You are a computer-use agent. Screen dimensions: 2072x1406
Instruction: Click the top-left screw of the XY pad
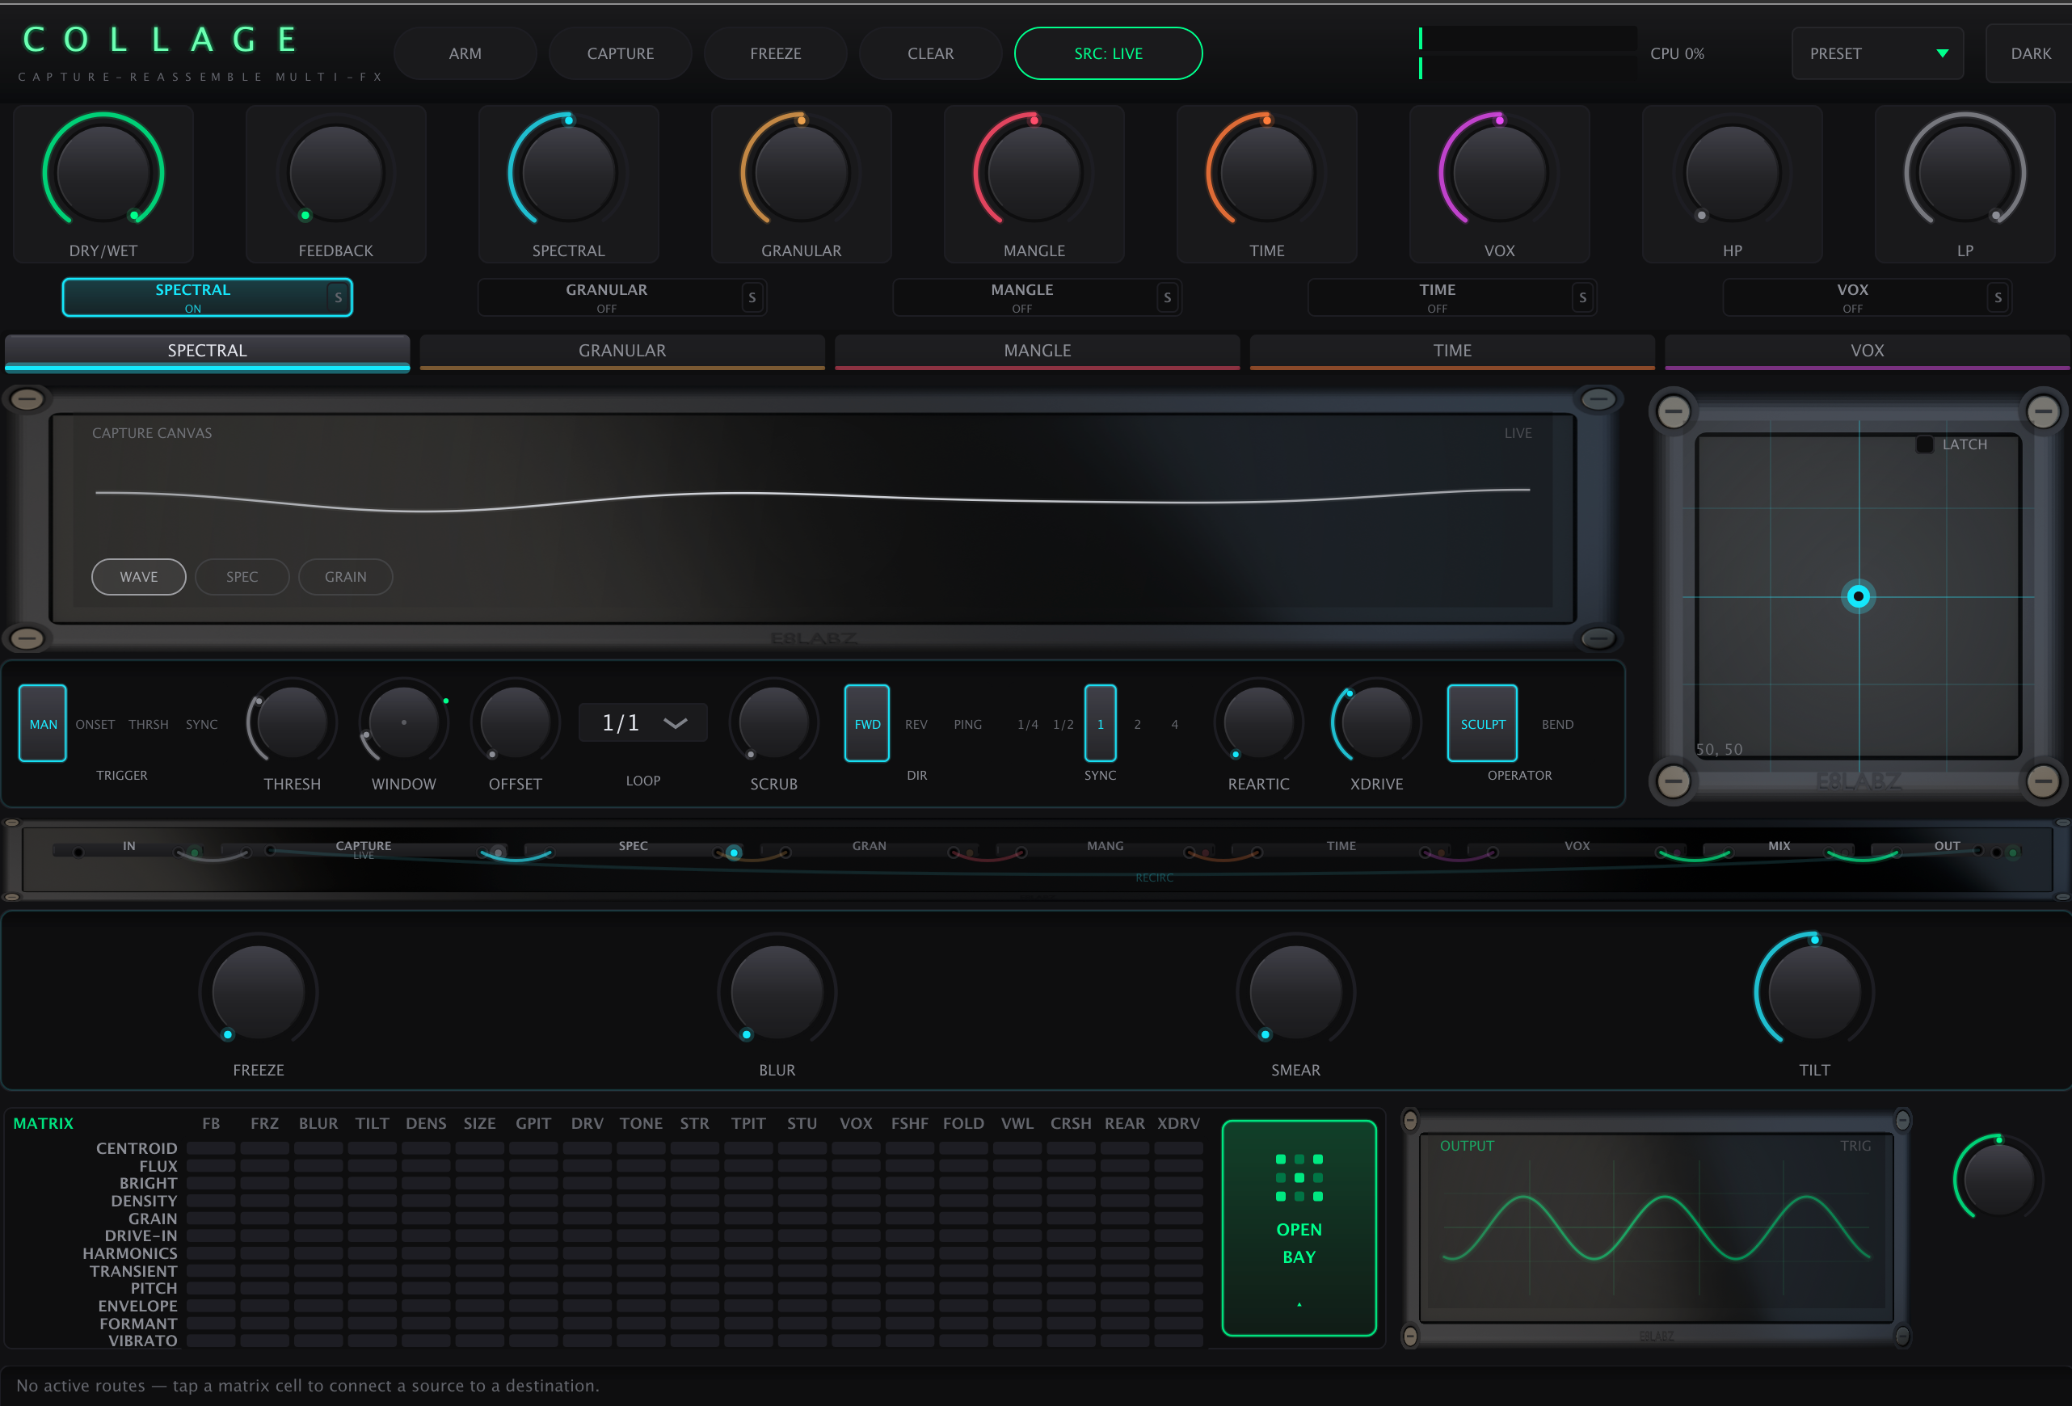click(x=1673, y=411)
